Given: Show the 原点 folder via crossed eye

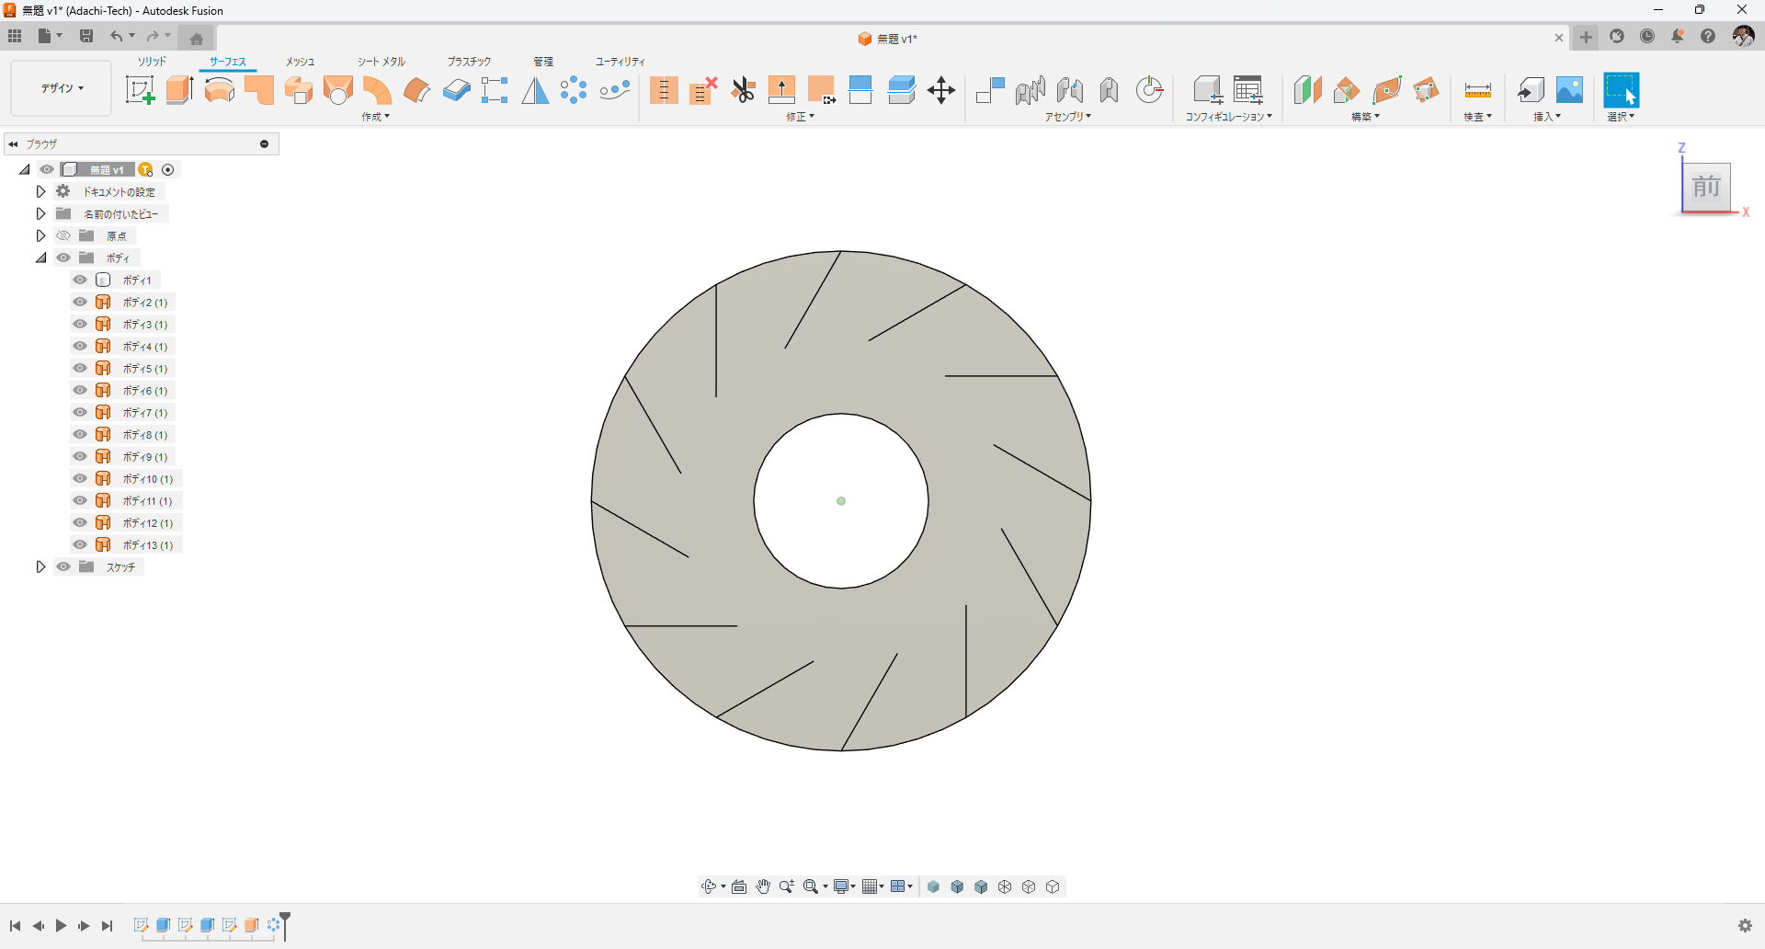Looking at the screenshot, I should point(63,235).
